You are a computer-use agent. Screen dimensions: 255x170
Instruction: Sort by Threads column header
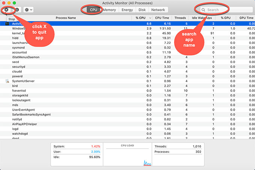(180, 18)
